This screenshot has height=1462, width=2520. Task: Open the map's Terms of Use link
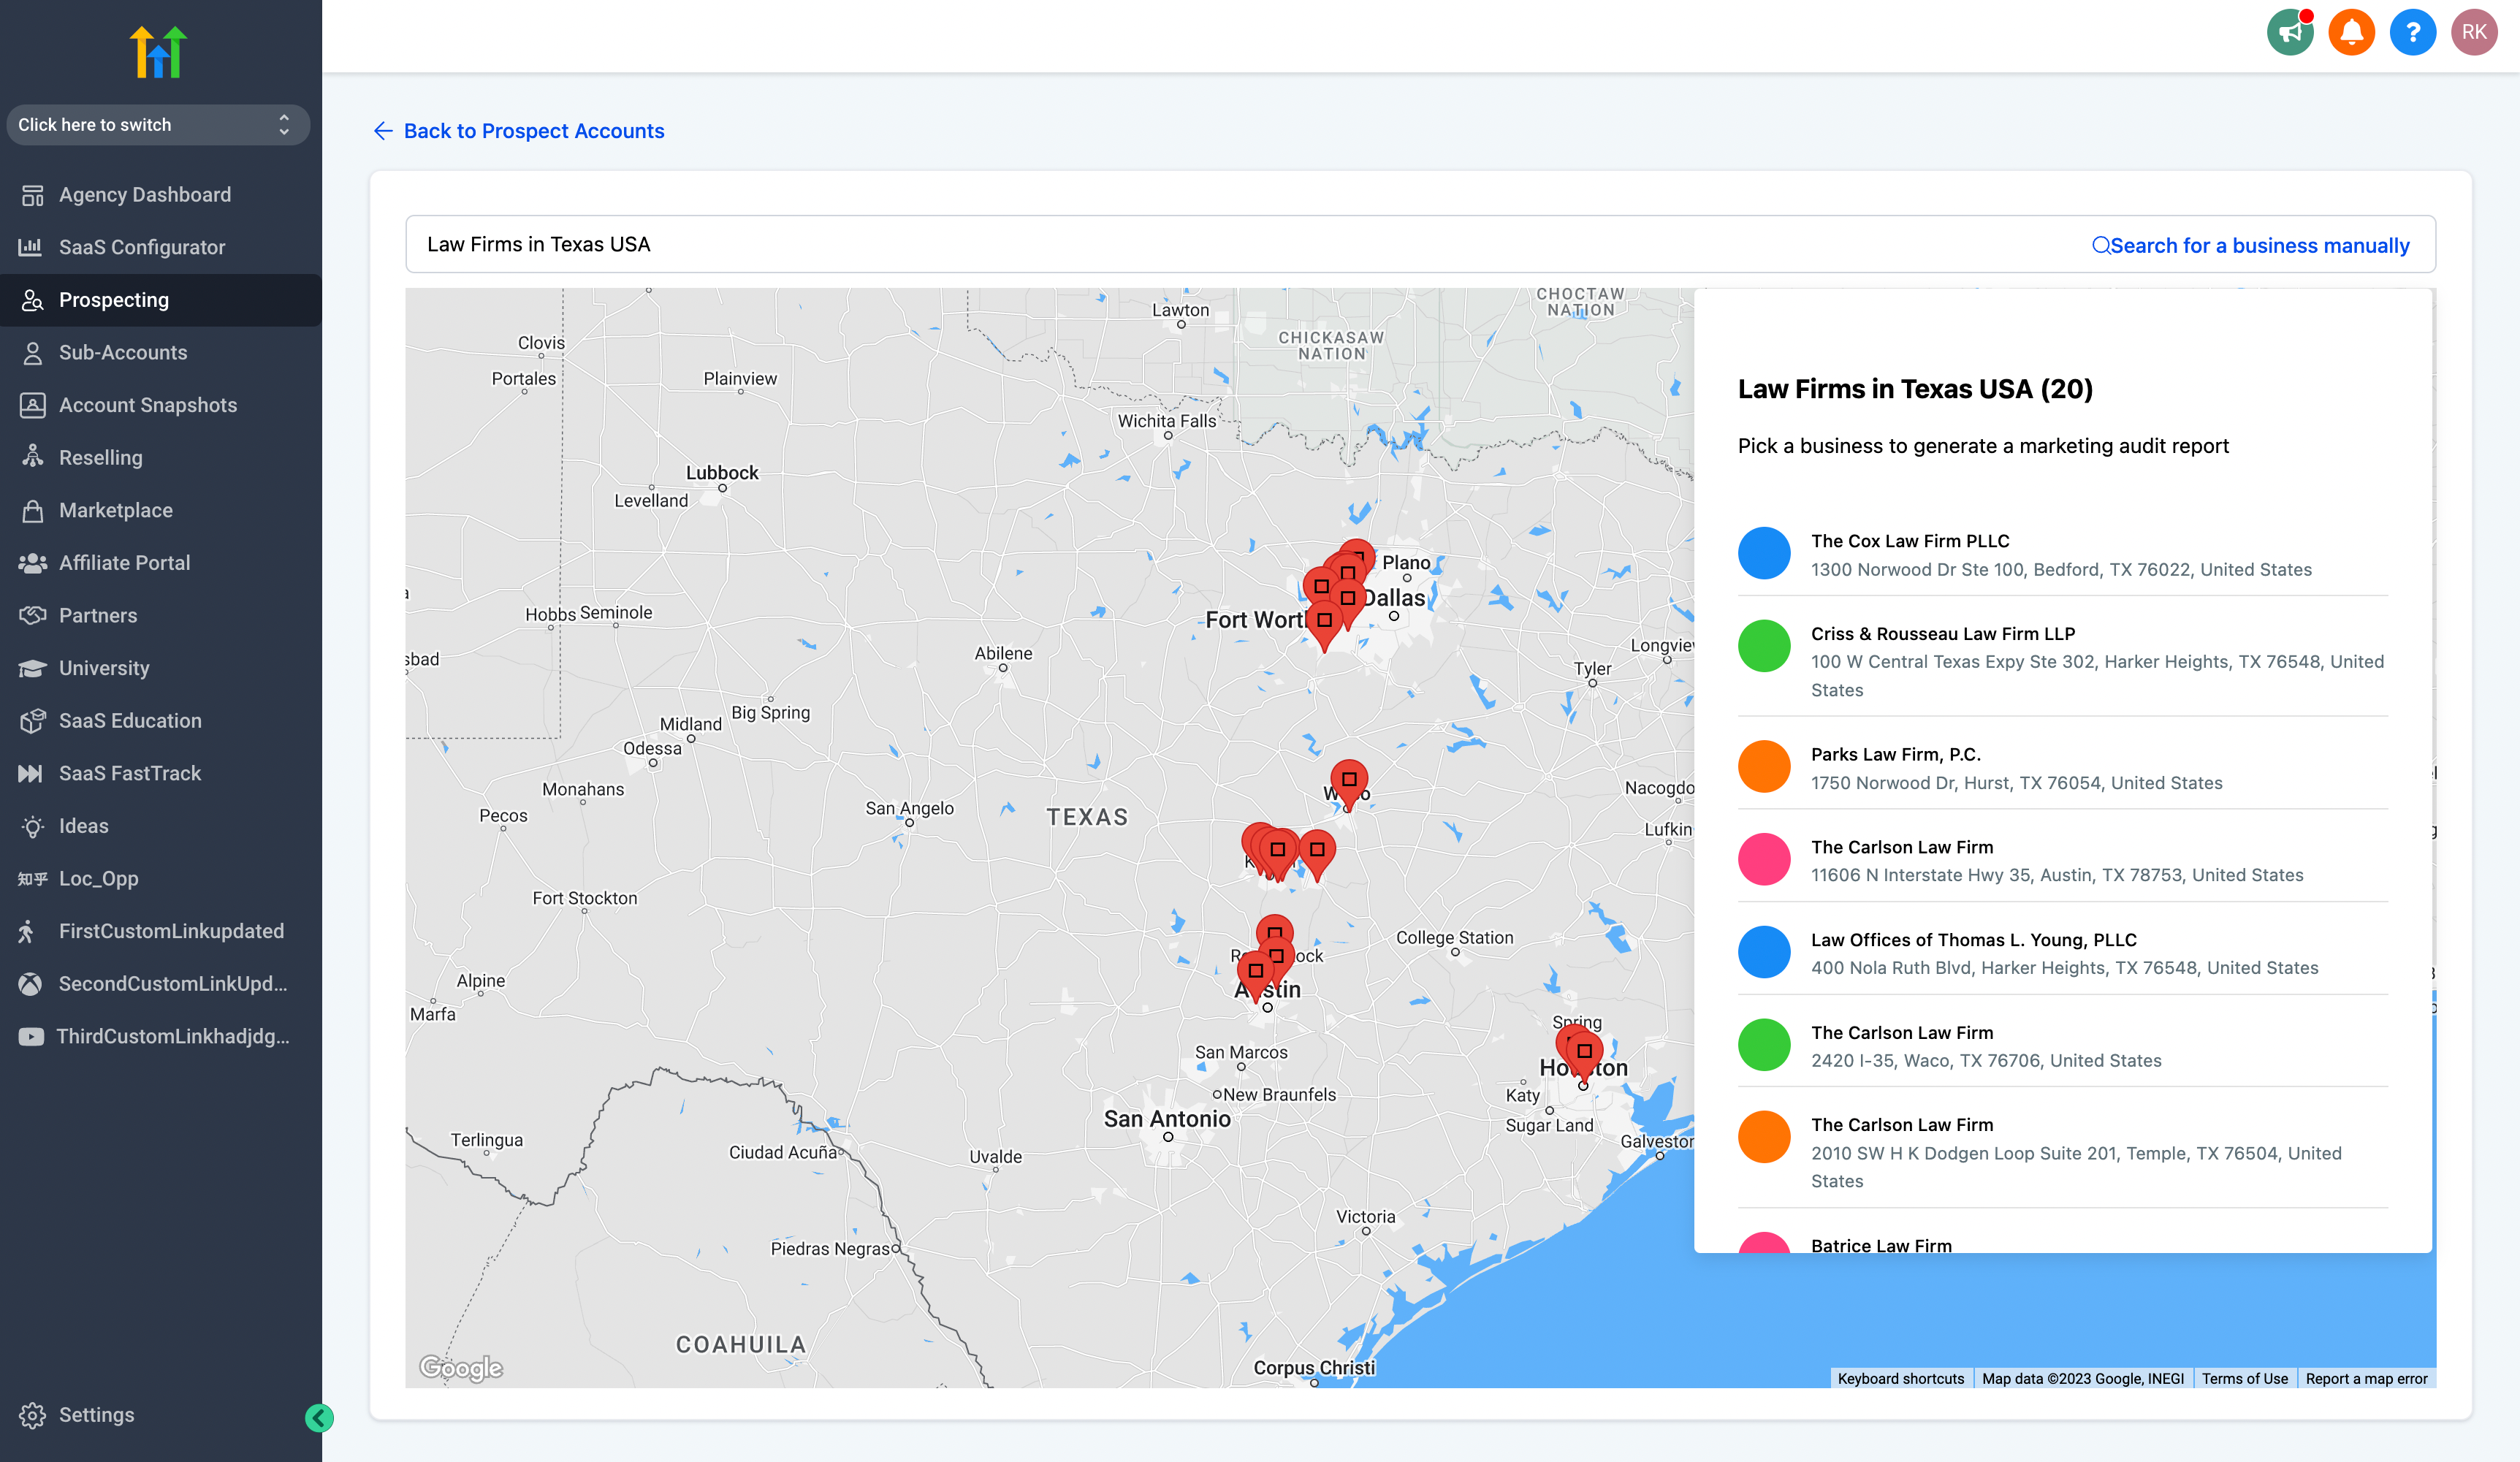point(2244,1378)
